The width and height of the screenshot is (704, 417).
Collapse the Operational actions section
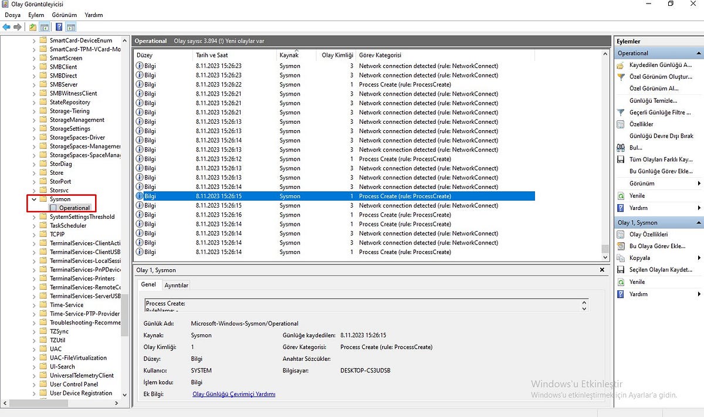(x=698, y=53)
